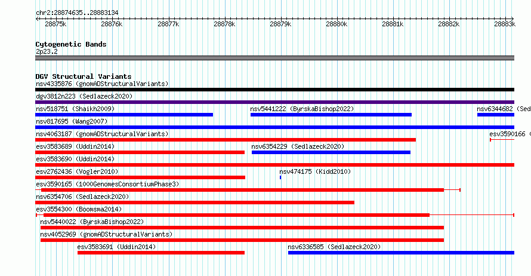The width and height of the screenshot is (531, 276).
Task: Click the dgv3812n223 (Sedlazeck2020) label
Action: 84,96
